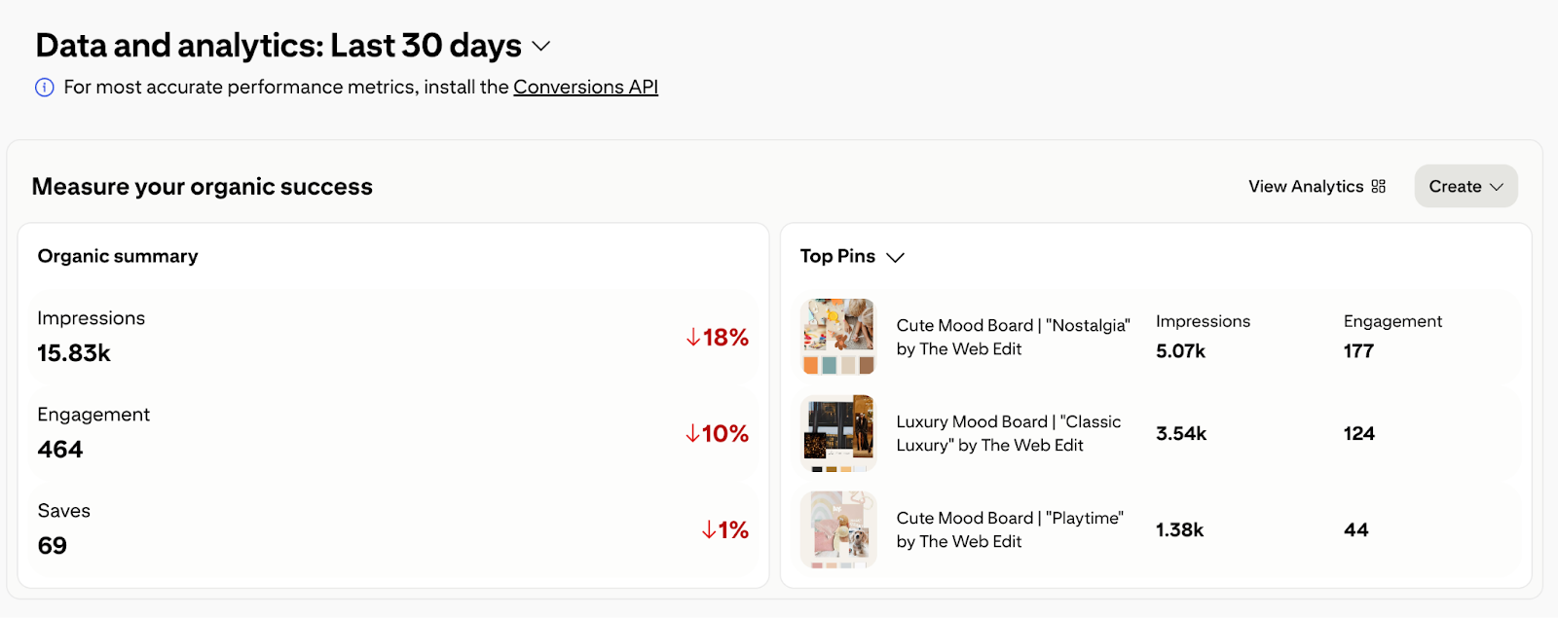Expand the Last 30 days date selector
1558x618 pixels.
541,46
